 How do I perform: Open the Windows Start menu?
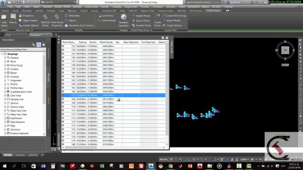[4, 166]
